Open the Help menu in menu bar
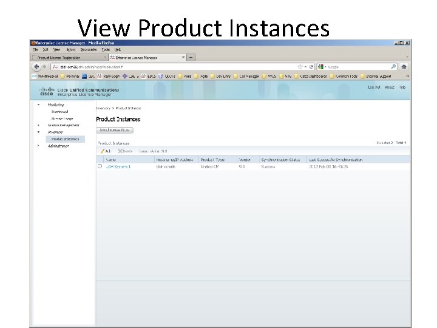437x328 pixels. pos(118,50)
